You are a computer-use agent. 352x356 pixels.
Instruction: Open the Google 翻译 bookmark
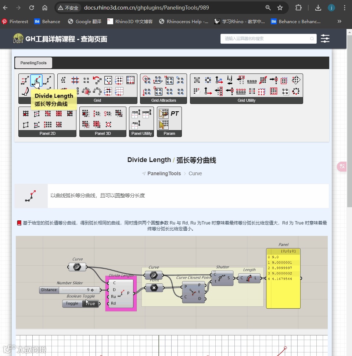tap(85, 21)
